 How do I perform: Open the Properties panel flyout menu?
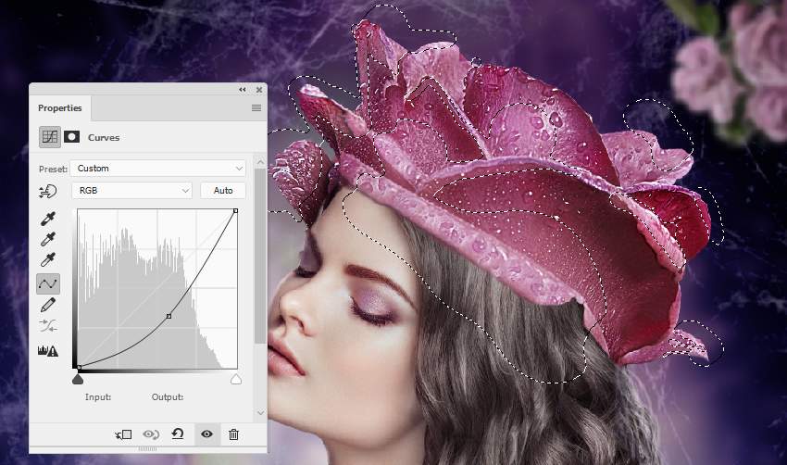[x=256, y=108]
